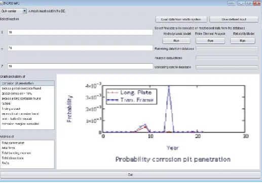
Task: Click the Retrieving data from database progress bar
Action: tap(227, 49)
